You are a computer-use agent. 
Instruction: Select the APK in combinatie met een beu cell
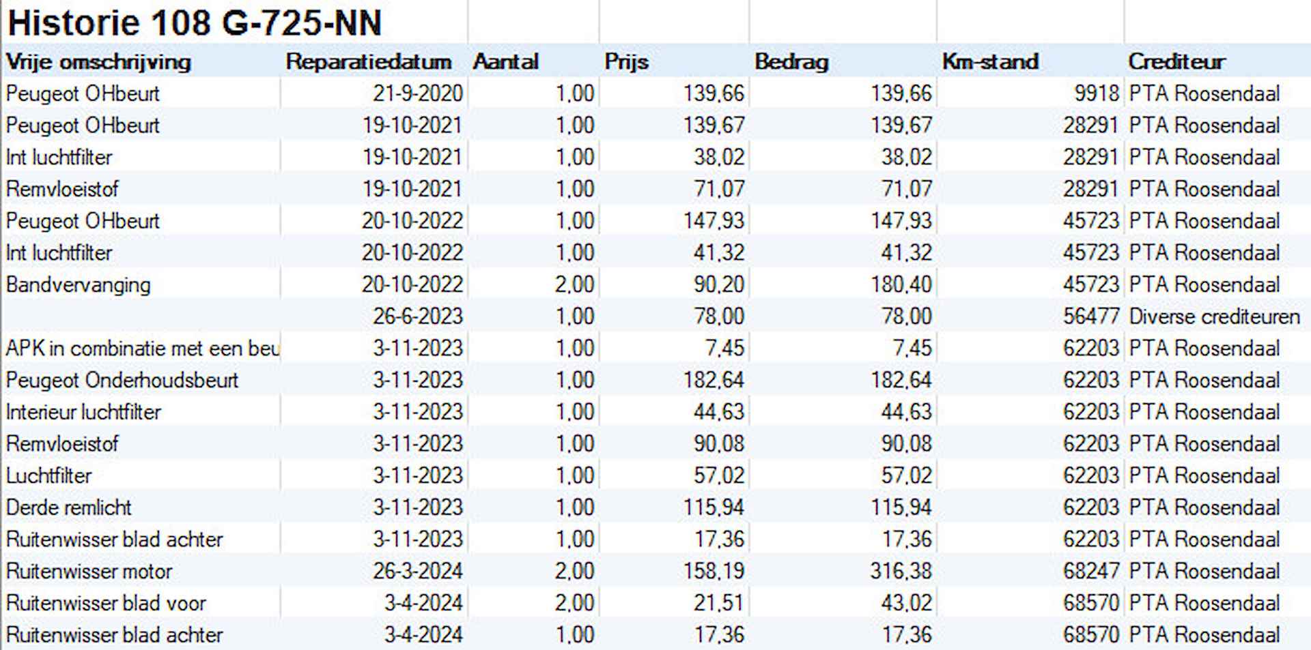[x=143, y=349]
